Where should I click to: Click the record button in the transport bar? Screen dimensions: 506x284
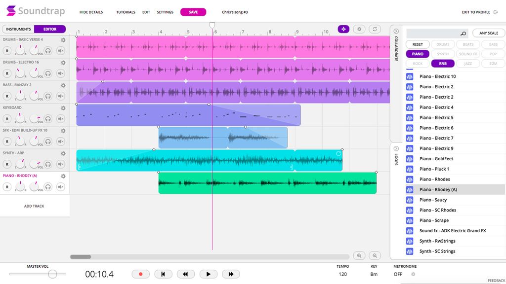click(141, 274)
